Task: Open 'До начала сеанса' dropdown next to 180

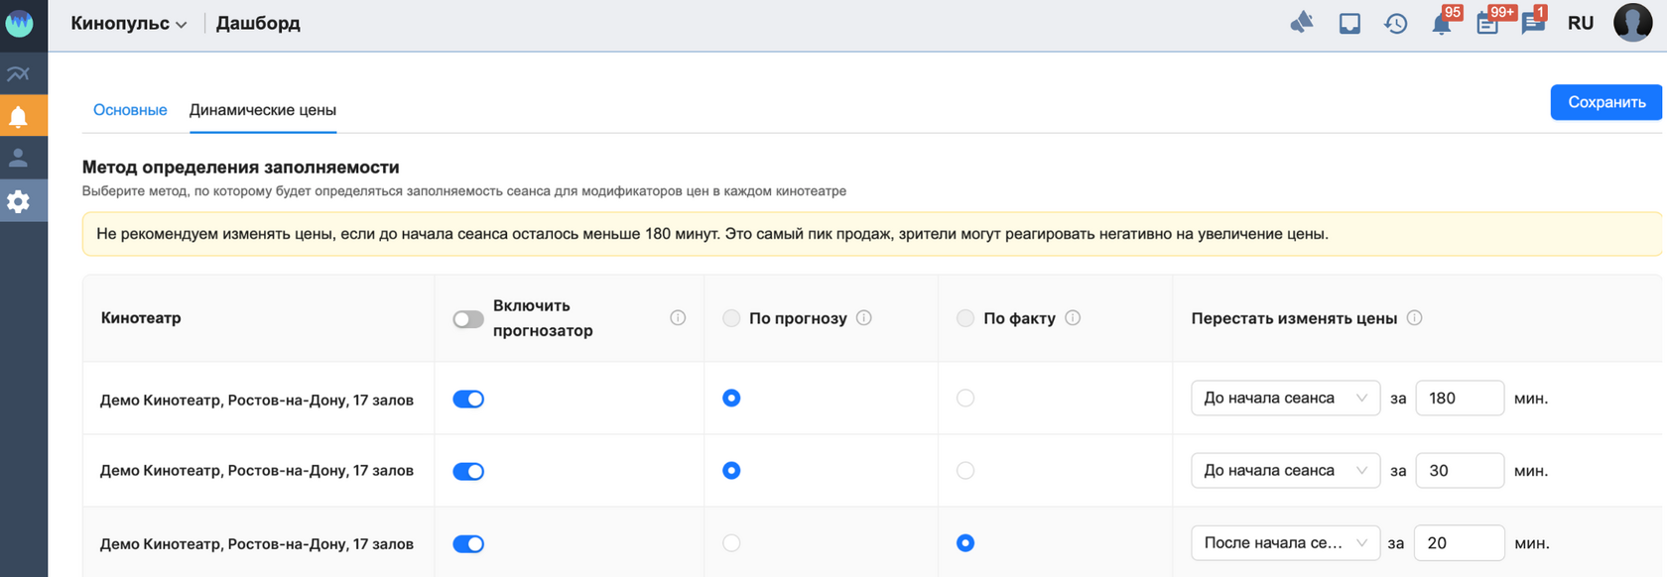Action: tap(1285, 399)
